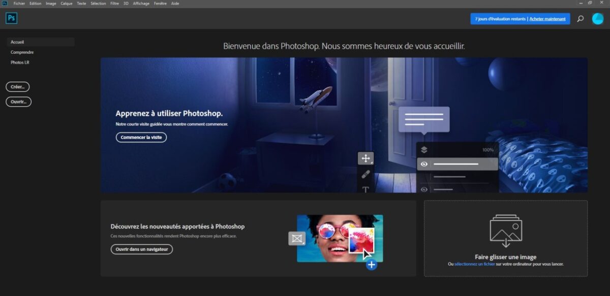
Task: Select the Accueil sidebar tab
Action: [x=41, y=42]
